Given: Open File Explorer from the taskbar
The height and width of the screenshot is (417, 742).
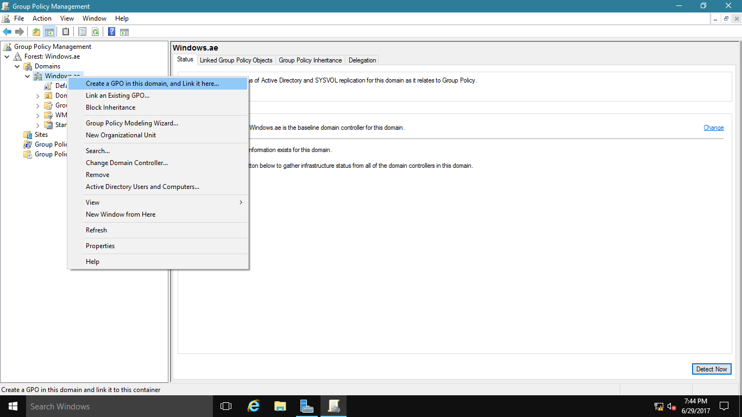Looking at the screenshot, I should click(x=280, y=406).
